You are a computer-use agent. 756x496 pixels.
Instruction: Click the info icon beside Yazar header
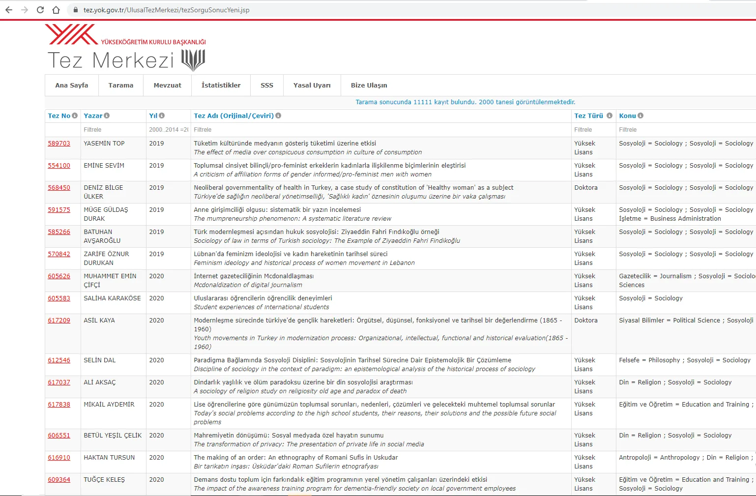point(107,116)
